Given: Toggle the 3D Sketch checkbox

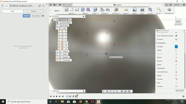Looking at the screenshot, I should 176,39.
